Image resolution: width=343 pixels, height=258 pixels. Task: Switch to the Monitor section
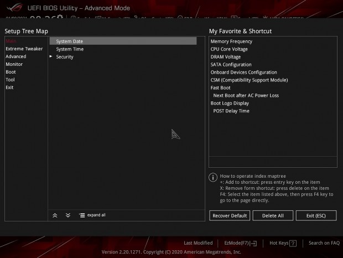coord(14,64)
